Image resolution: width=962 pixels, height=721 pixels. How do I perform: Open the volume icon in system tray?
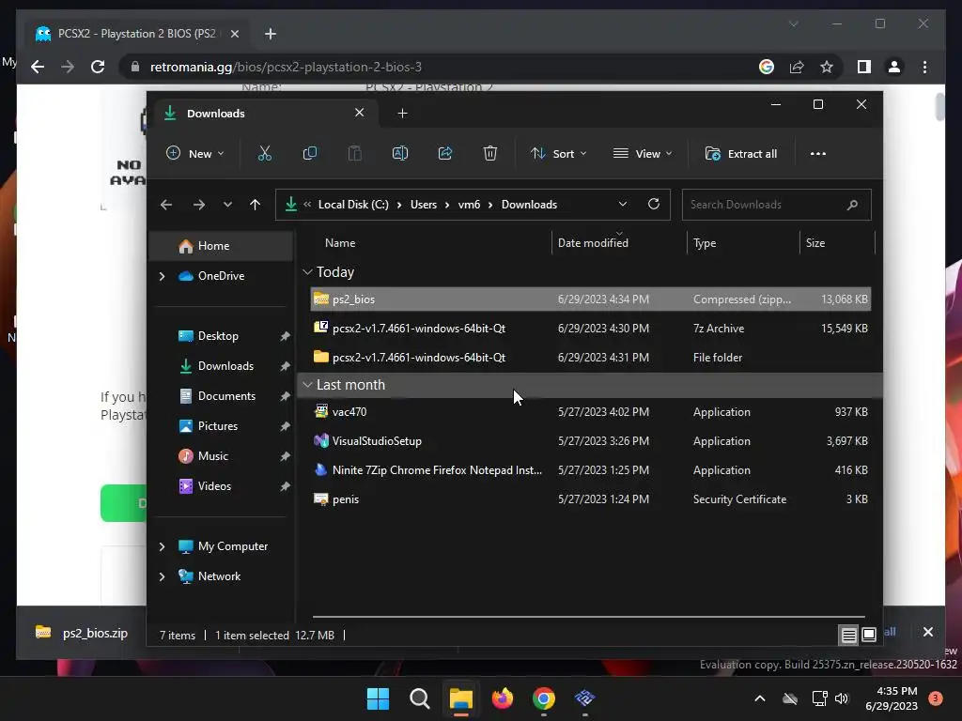[842, 698]
